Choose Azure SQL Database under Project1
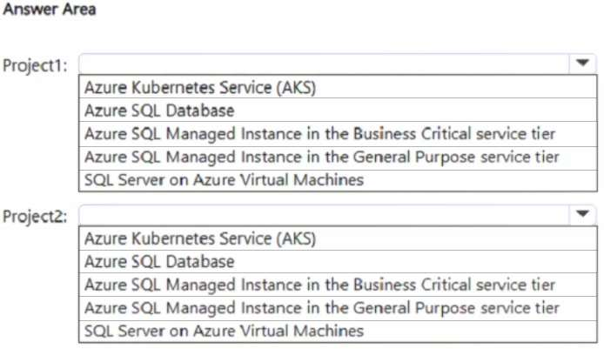 [159, 111]
